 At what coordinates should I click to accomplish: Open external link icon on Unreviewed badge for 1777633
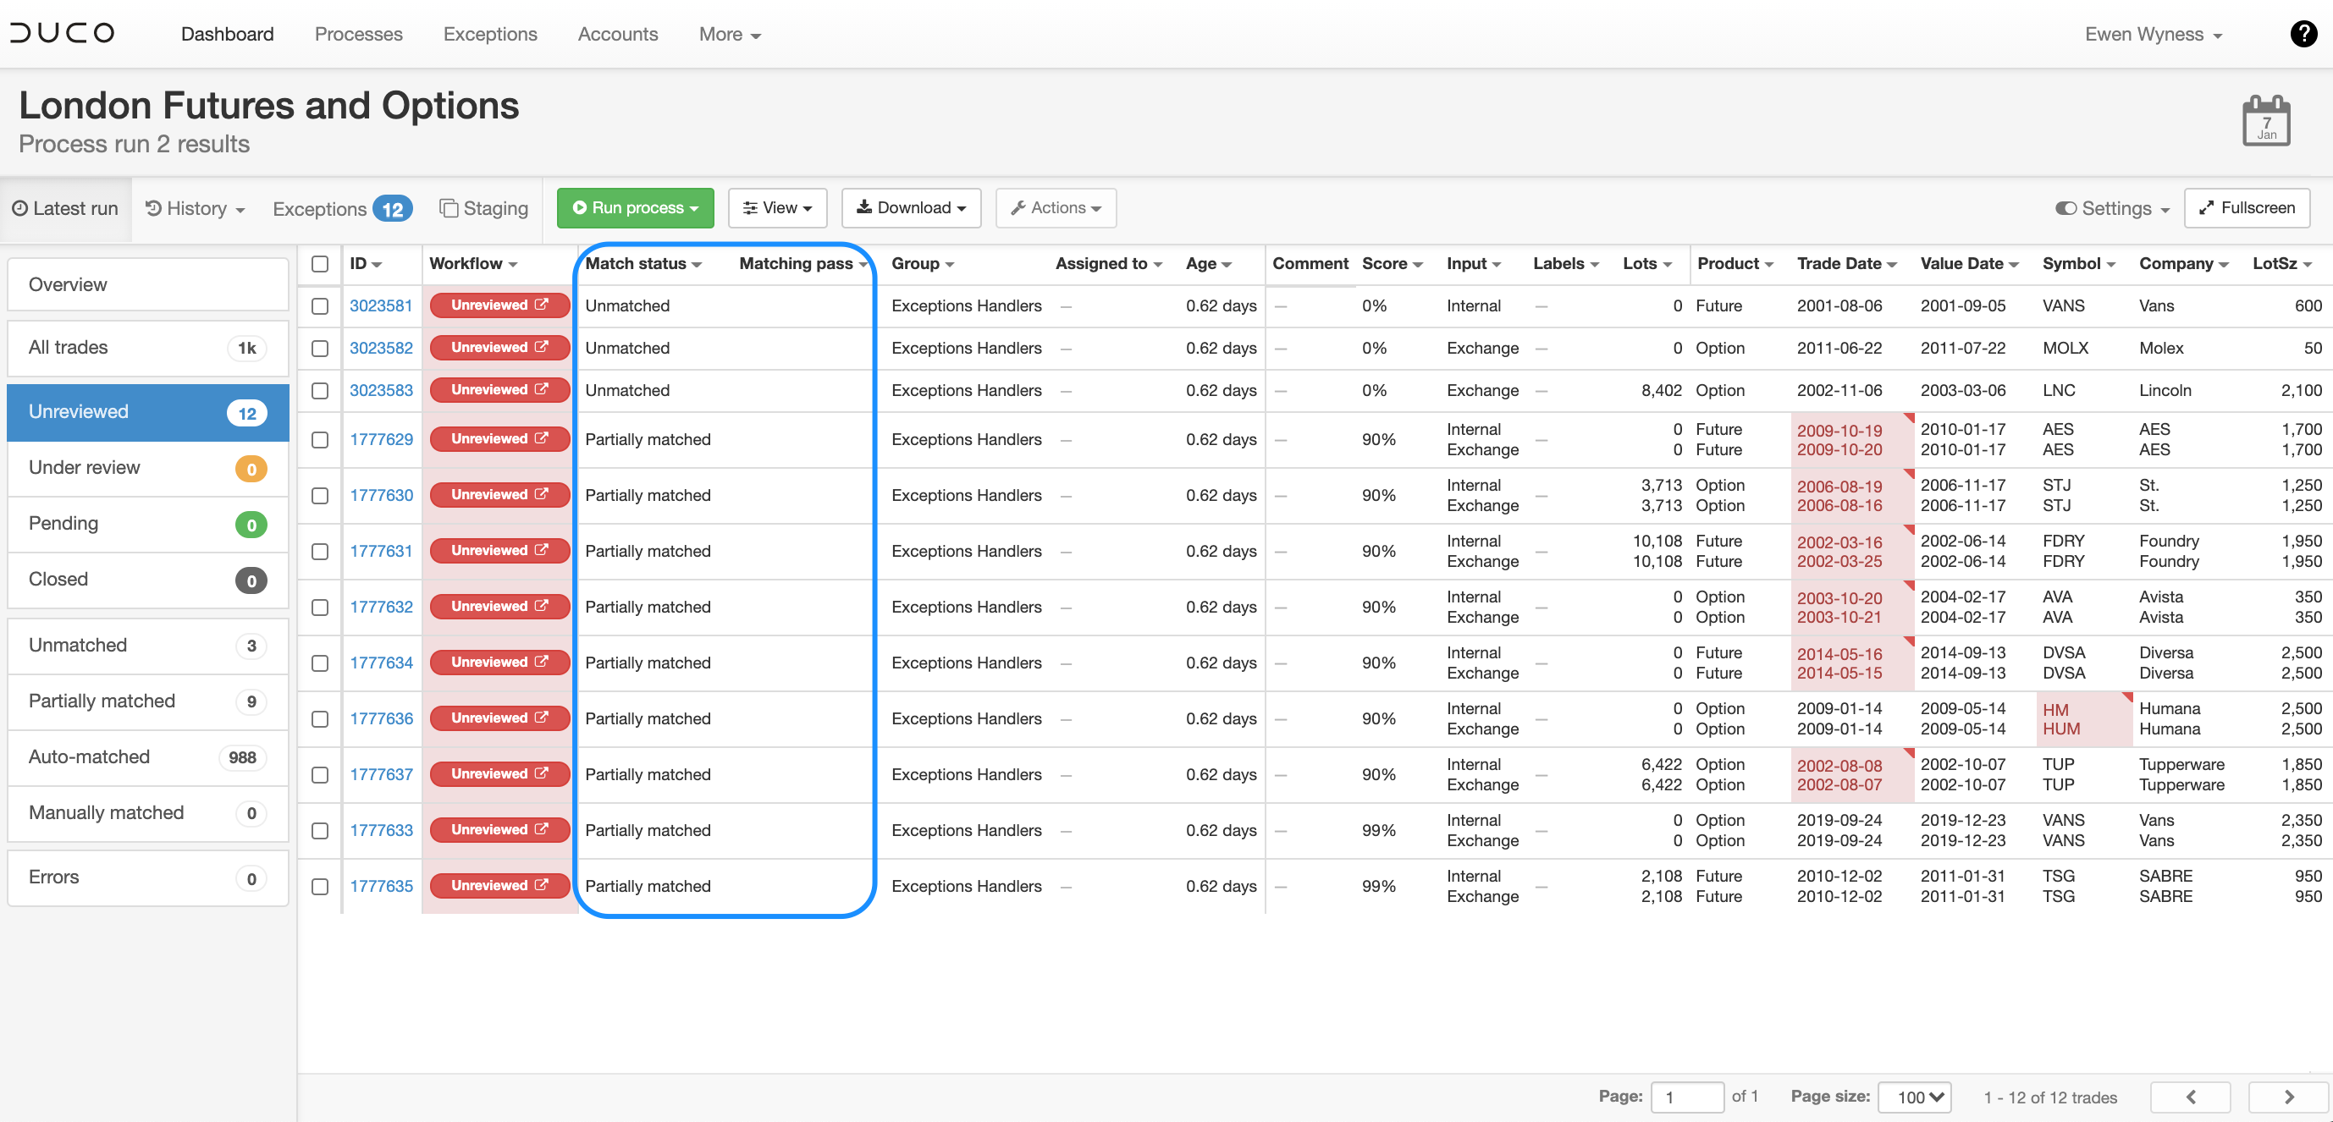point(542,829)
